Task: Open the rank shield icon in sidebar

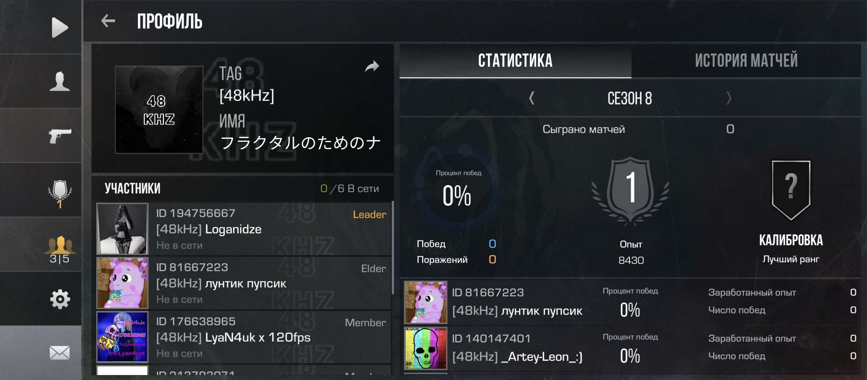Action: tap(60, 194)
